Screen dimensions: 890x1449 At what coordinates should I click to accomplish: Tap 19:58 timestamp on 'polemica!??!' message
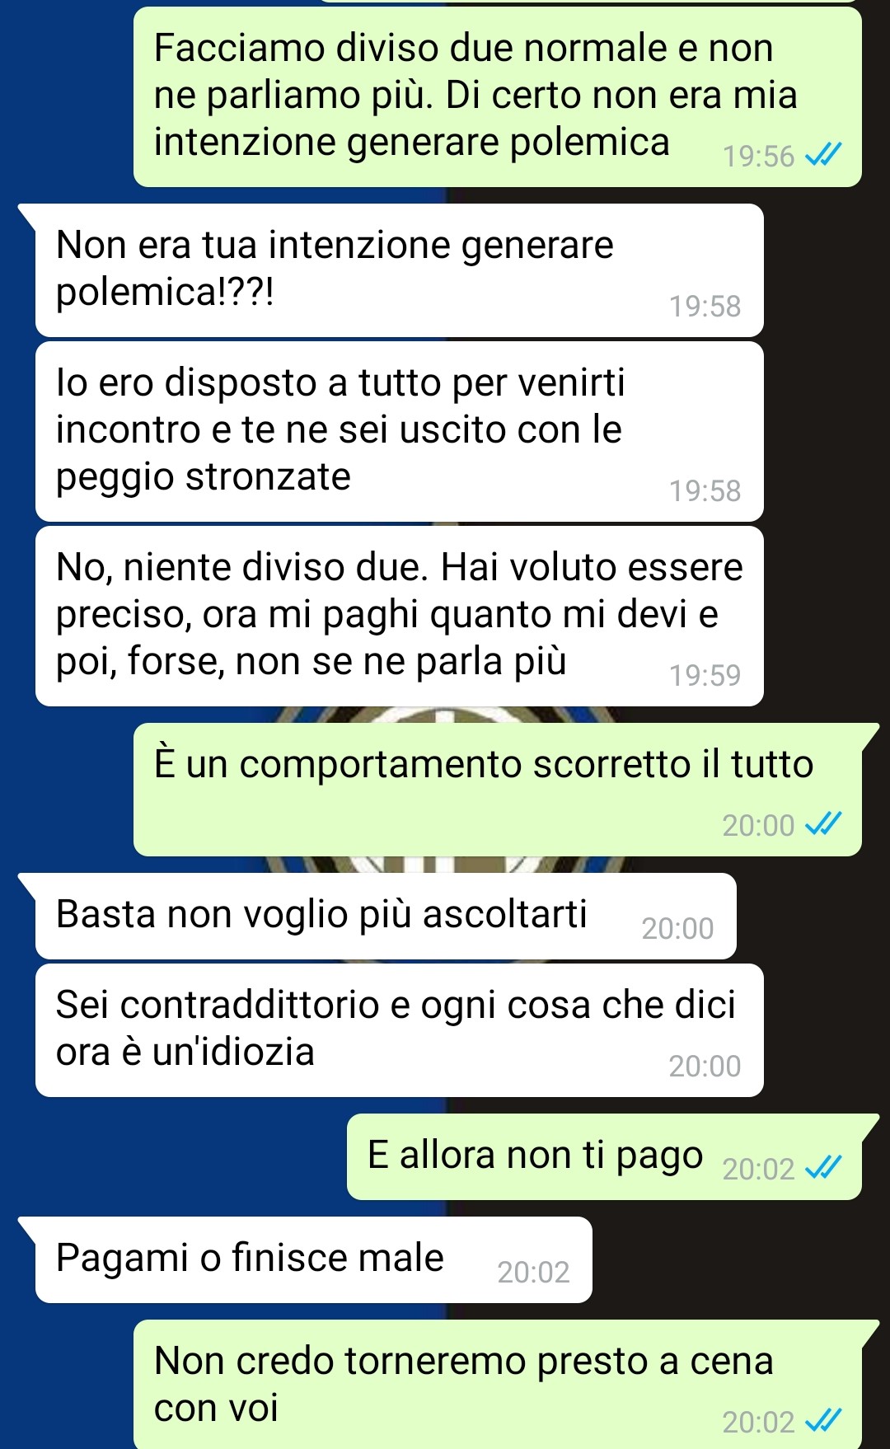click(x=705, y=306)
